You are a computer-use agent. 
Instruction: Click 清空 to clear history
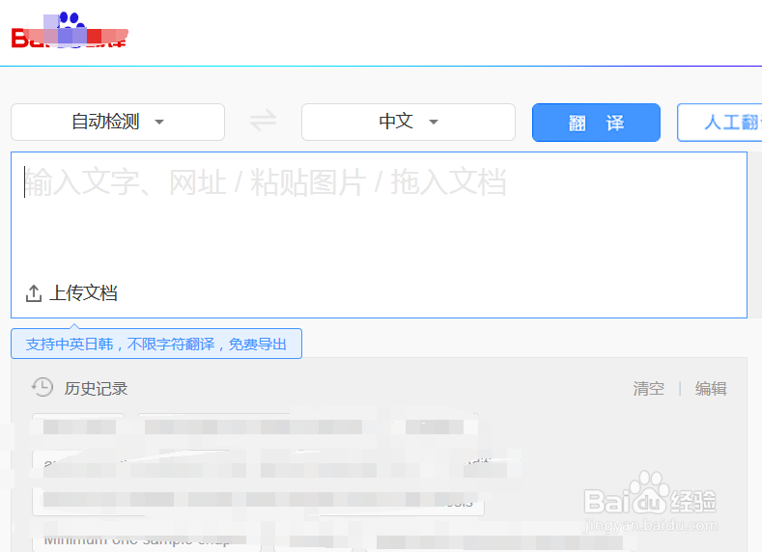click(x=648, y=388)
